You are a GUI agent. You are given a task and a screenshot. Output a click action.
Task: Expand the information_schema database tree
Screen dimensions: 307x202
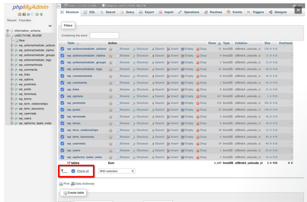pos(7,31)
